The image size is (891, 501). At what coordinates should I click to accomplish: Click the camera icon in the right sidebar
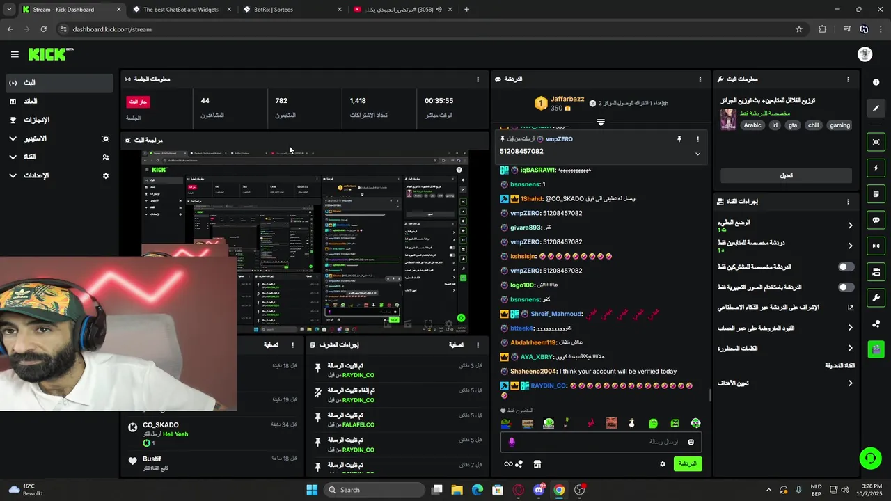(x=876, y=142)
